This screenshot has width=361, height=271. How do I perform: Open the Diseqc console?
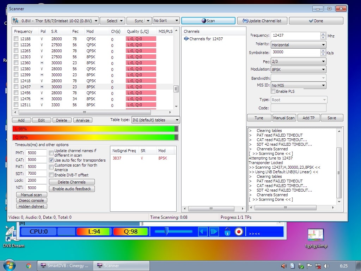(31, 200)
